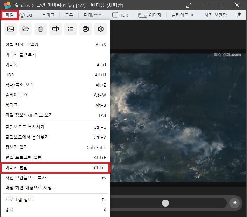Click the displayed cloud photo
Viewport: 247px width, 217px height.
178,118
